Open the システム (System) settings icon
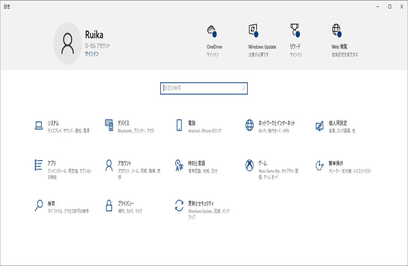408x266 pixels. click(39, 126)
